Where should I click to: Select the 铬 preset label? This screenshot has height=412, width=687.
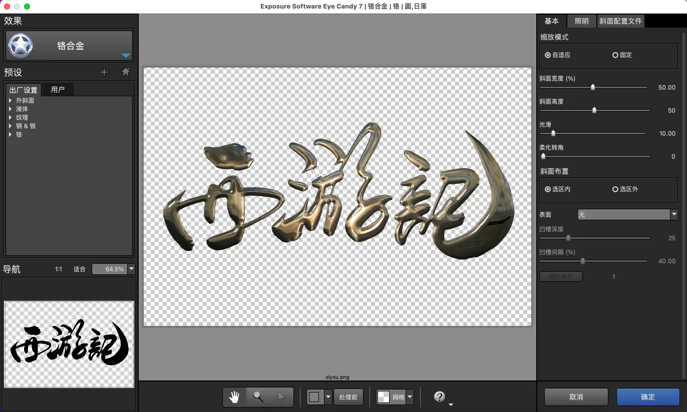pos(19,135)
